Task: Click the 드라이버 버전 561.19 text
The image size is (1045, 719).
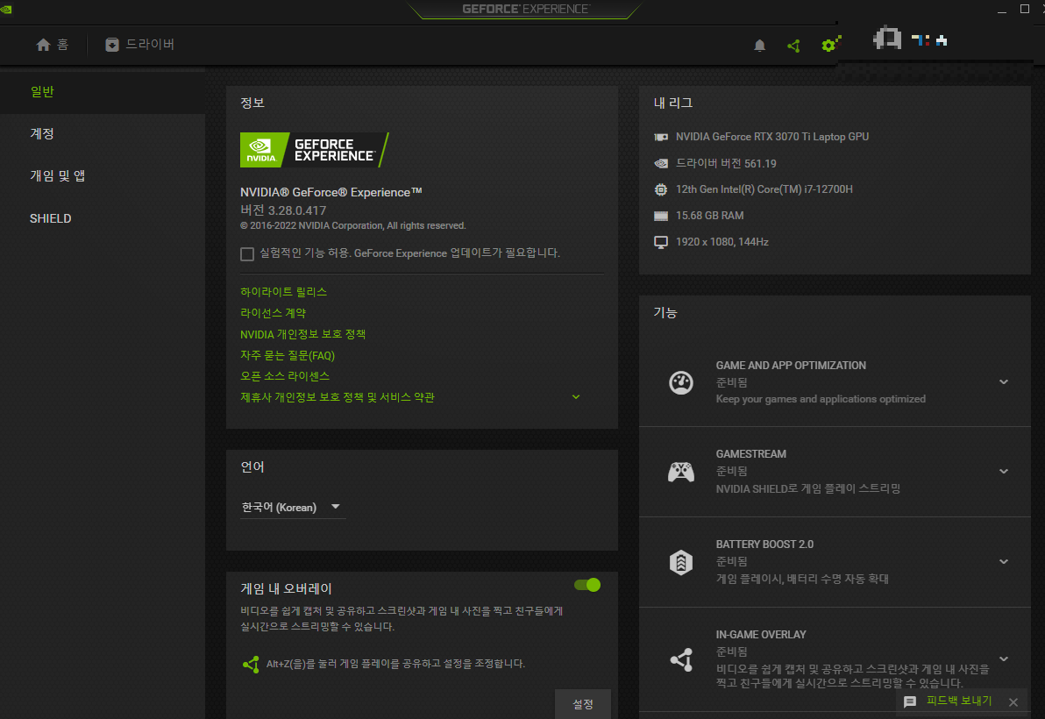Action: 726,163
